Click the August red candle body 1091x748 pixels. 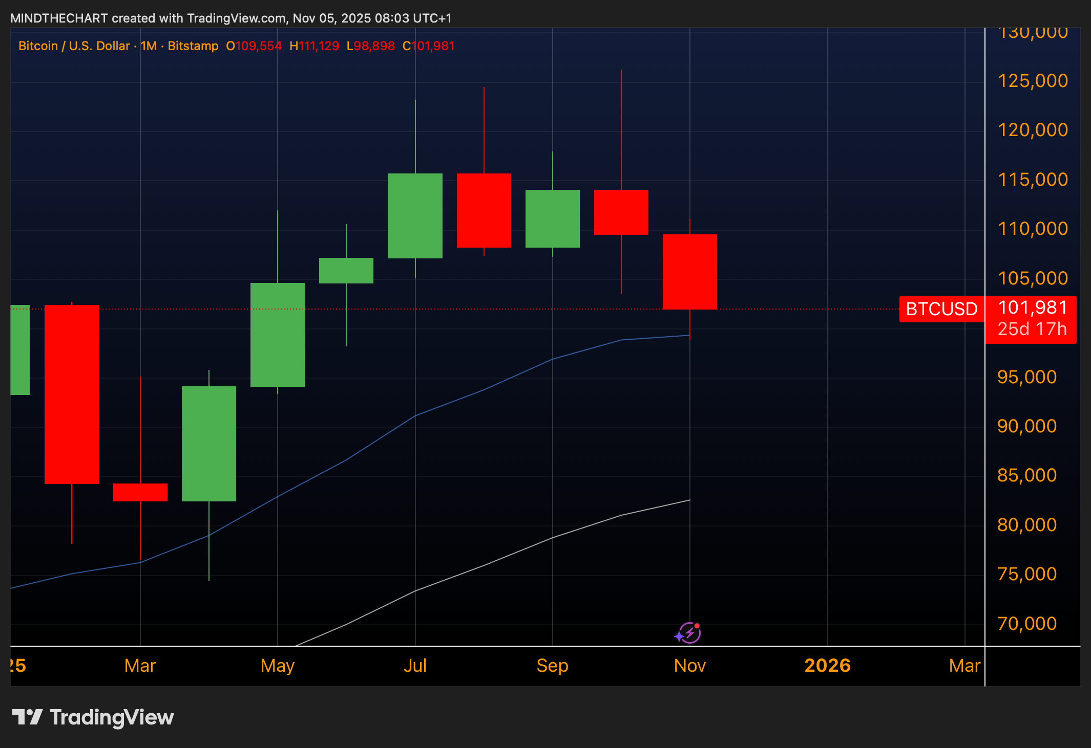pos(484,210)
